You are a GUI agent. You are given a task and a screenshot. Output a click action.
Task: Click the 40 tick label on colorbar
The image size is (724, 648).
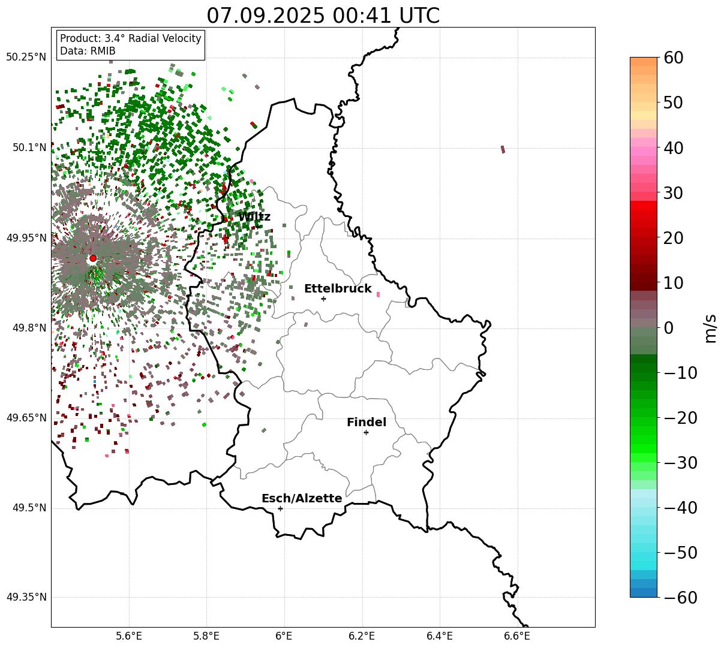click(x=674, y=147)
